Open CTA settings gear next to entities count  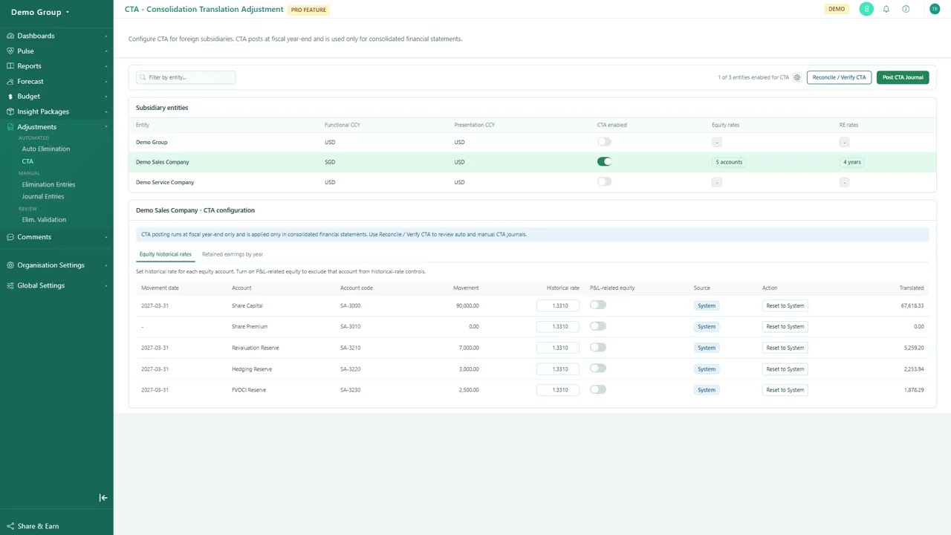coord(797,77)
